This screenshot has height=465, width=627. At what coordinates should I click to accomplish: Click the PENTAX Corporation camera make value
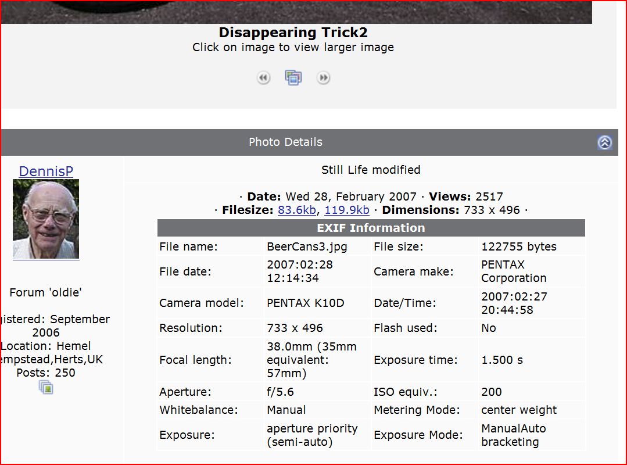pyautogui.click(x=514, y=271)
